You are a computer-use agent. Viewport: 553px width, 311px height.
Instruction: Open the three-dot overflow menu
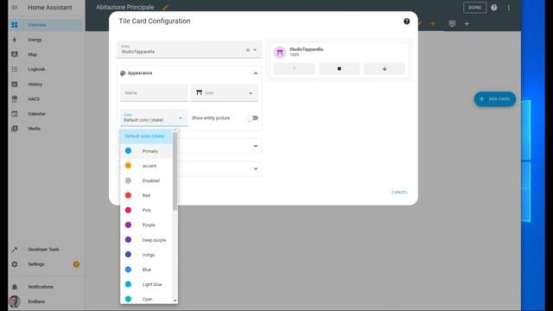pyautogui.click(x=509, y=8)
